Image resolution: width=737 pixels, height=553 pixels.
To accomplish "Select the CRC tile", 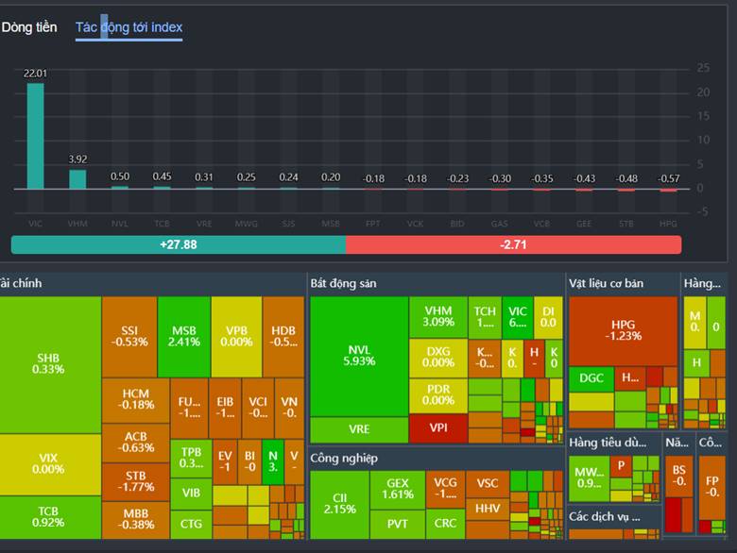I will [x=445, y=524].
